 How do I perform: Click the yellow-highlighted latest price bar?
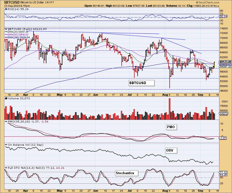(x=214, y=64)
